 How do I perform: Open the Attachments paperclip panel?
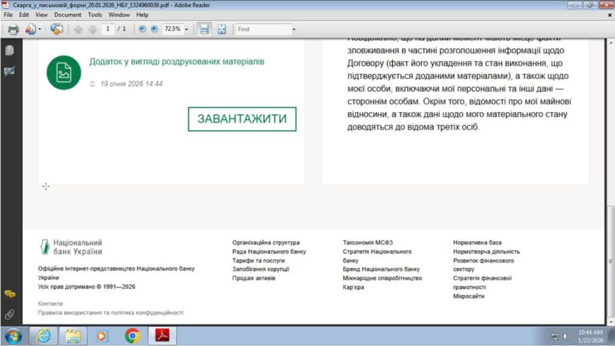9,314
